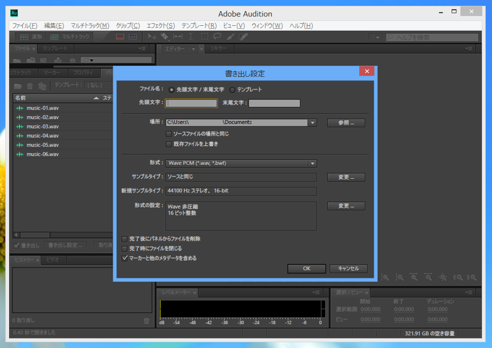
Task: Check 既存ファイルを上書き checkbox
Action: click(x=169, y=144)
